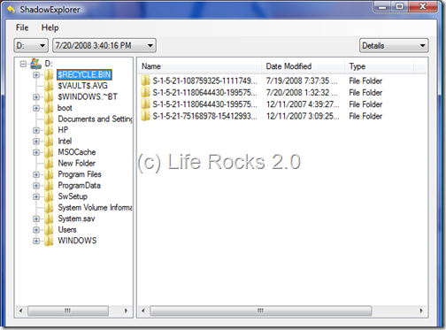Expand the MSOCache tree node
This screenshot has width=446, height=330.
click(x=36, y=152)
